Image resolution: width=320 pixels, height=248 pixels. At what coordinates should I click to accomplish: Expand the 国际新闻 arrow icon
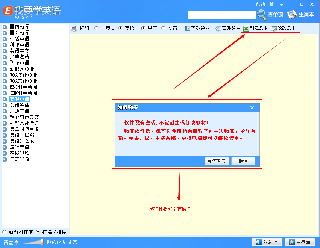click(5, 33)
